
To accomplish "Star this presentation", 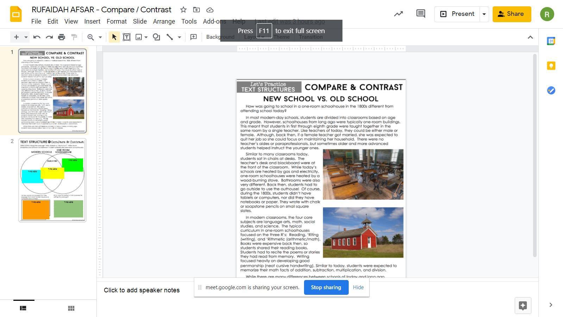I will (183, 10).
